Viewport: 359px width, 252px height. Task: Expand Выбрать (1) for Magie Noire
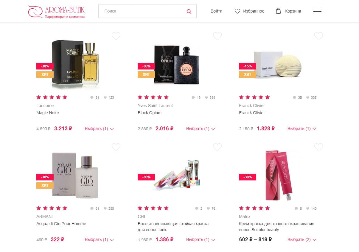pyautogui.click(x=99, y=129)
